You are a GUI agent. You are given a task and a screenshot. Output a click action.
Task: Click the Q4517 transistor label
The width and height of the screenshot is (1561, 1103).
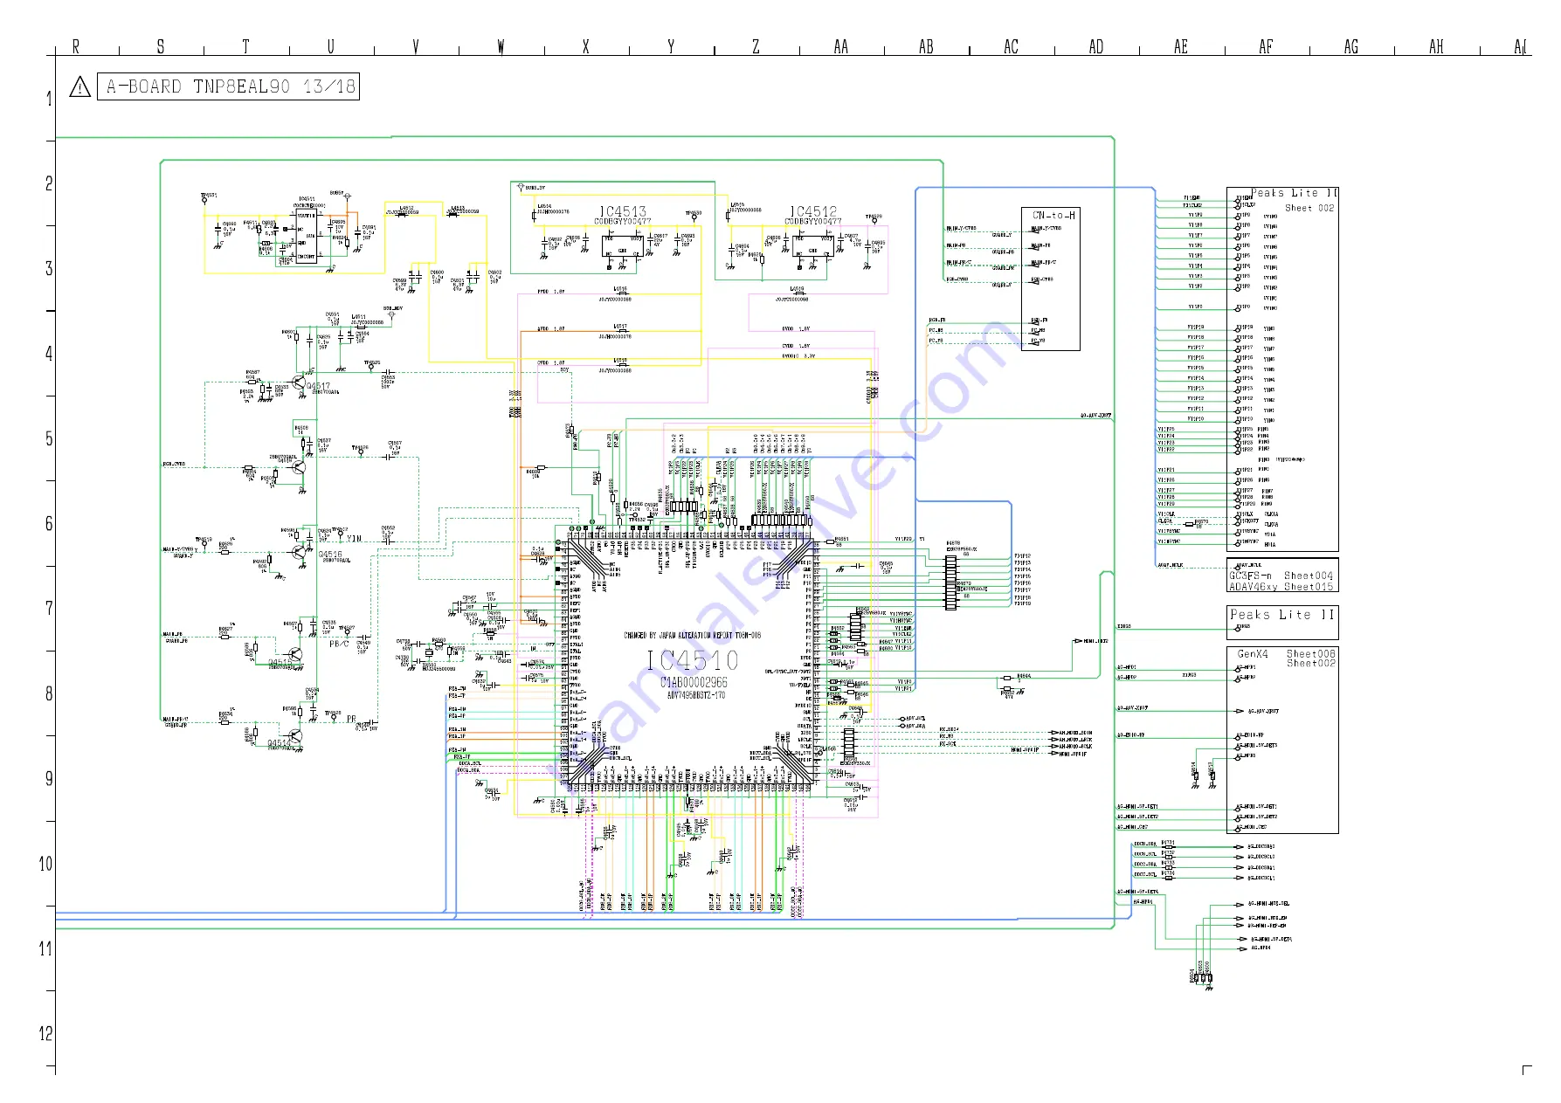tap(318, 386)
